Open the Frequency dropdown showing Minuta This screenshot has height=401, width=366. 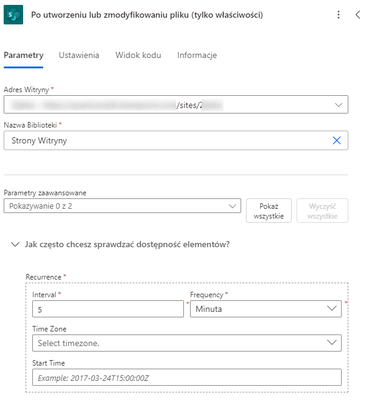pos(266,309)
